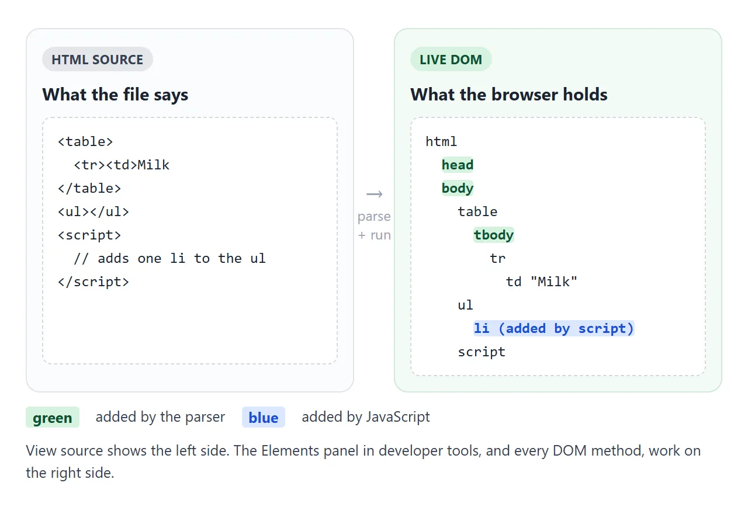This screenshot has height=514, width=748.
Task: Select the script node in DOM tree
Action: (482, 352)
